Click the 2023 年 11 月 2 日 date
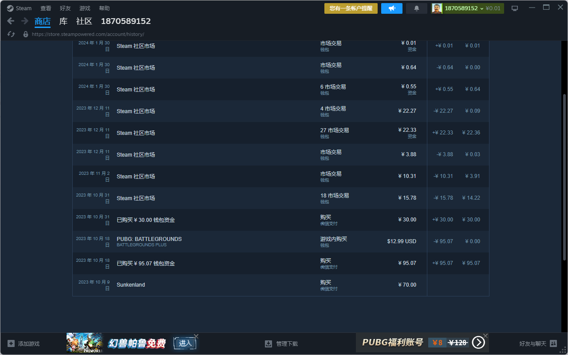This screenshot has width=568, height=355. coord(94,177)
